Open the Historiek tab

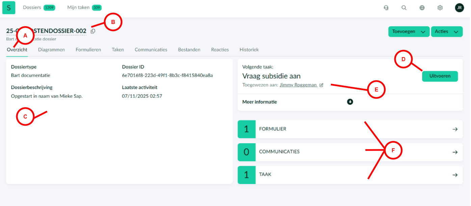pyautogui.click(x=249, y=50)
